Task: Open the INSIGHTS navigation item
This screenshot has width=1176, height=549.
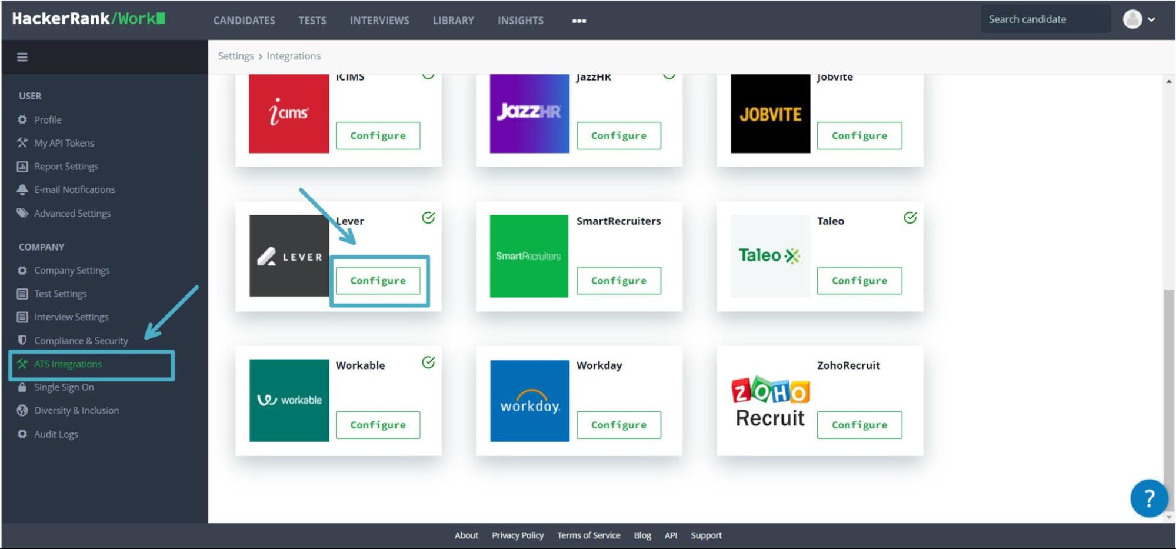Action: pos(520,21)
